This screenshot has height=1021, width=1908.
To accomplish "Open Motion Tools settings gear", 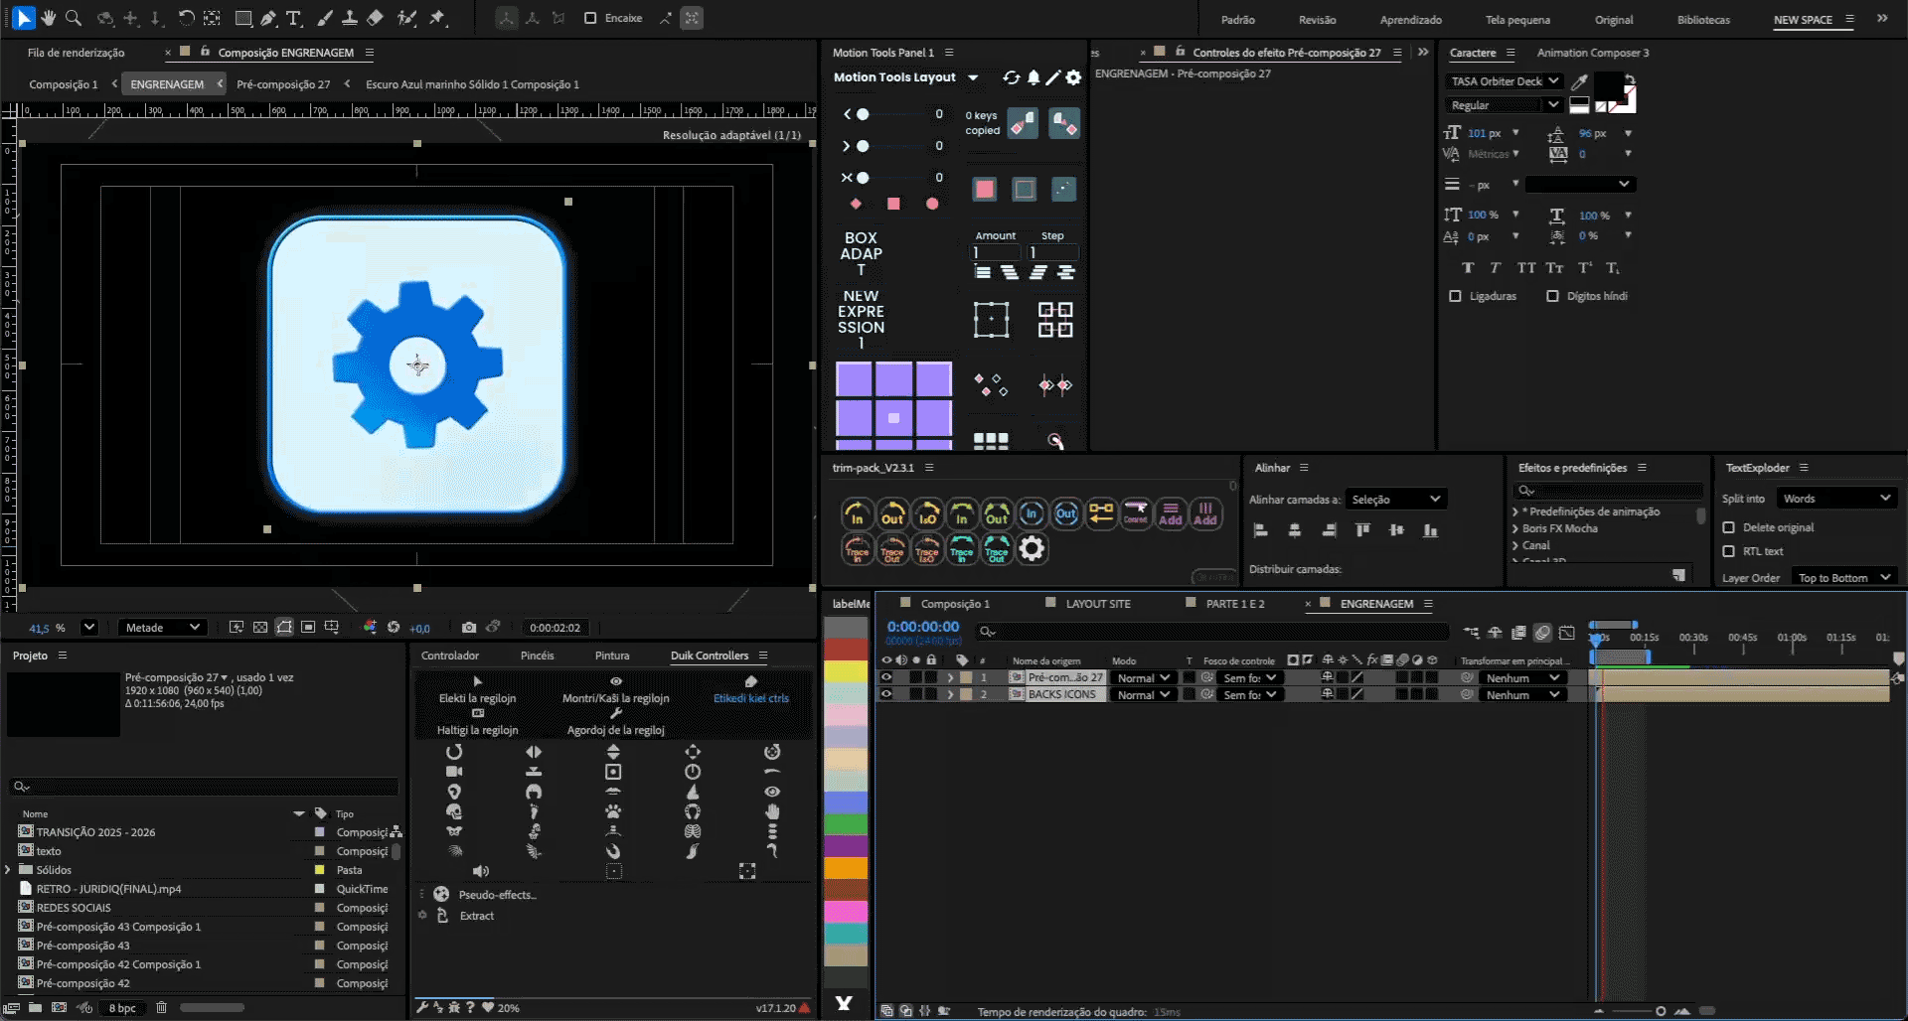I will (x=1073, y=77).
